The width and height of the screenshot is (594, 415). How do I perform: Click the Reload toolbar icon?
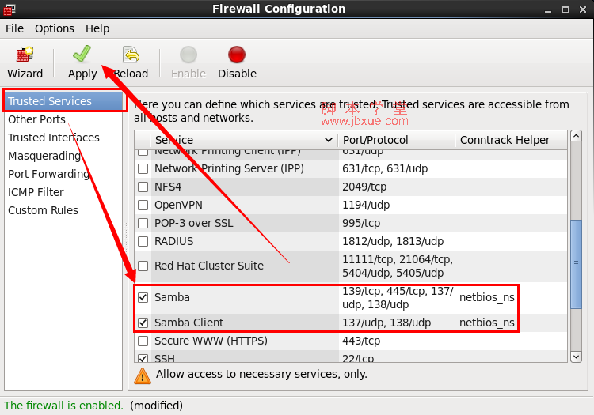(x=131, y=55)
